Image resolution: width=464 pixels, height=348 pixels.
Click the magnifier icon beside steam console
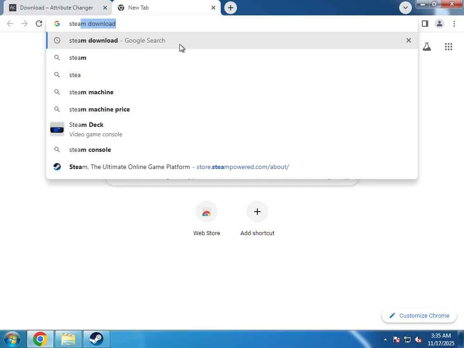57,150
